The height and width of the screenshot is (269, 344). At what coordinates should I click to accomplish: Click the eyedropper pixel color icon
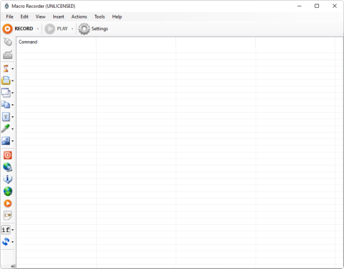coord(6,129)
